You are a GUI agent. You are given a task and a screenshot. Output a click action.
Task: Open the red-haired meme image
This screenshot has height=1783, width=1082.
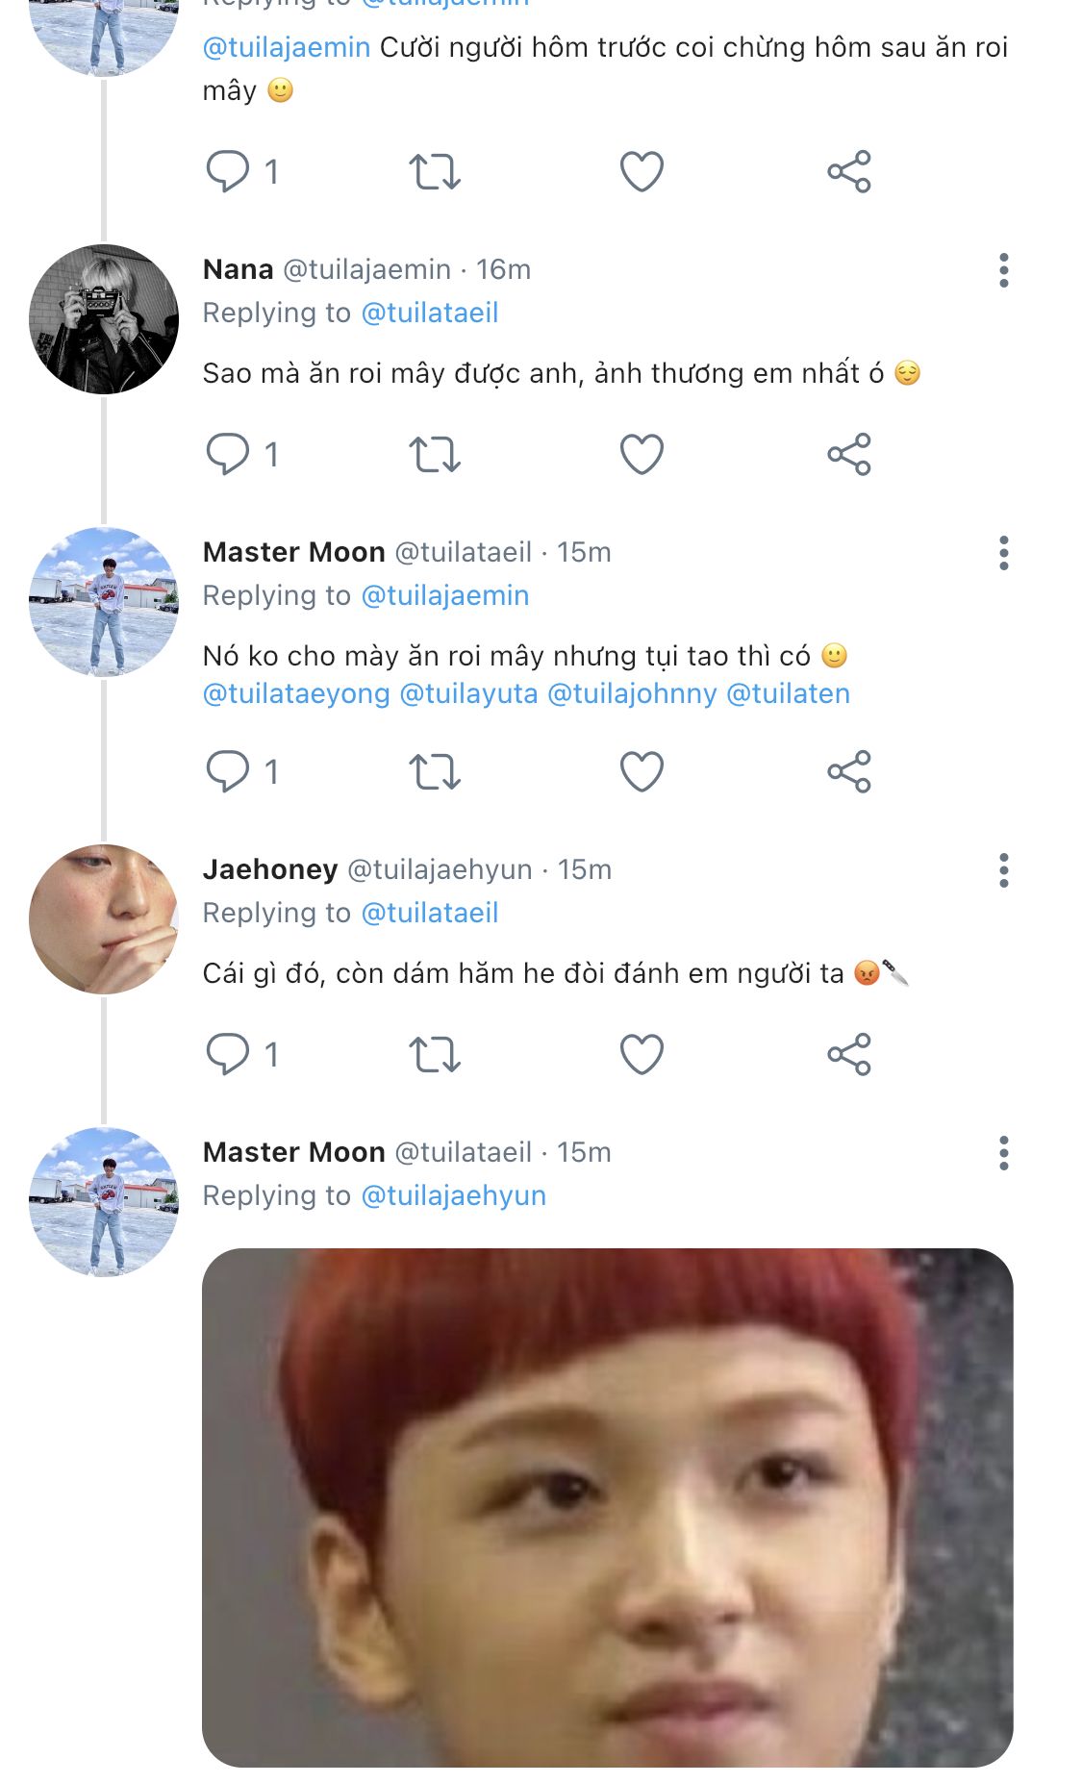coord(607,1507)
